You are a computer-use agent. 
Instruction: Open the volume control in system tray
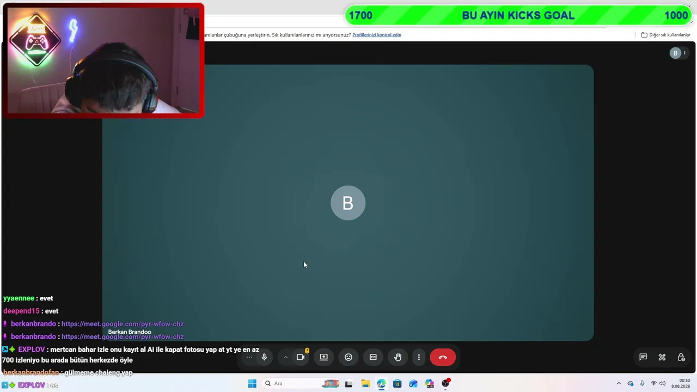663,383
